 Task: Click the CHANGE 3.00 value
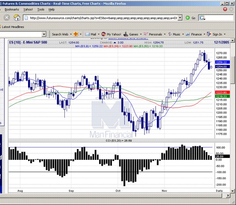(x=112, y=43)
